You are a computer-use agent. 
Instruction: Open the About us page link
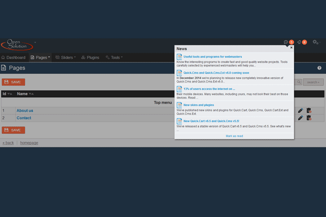tap(24, 110)
